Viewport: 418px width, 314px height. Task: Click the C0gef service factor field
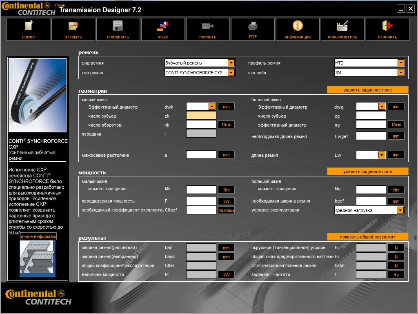(201, 210)
